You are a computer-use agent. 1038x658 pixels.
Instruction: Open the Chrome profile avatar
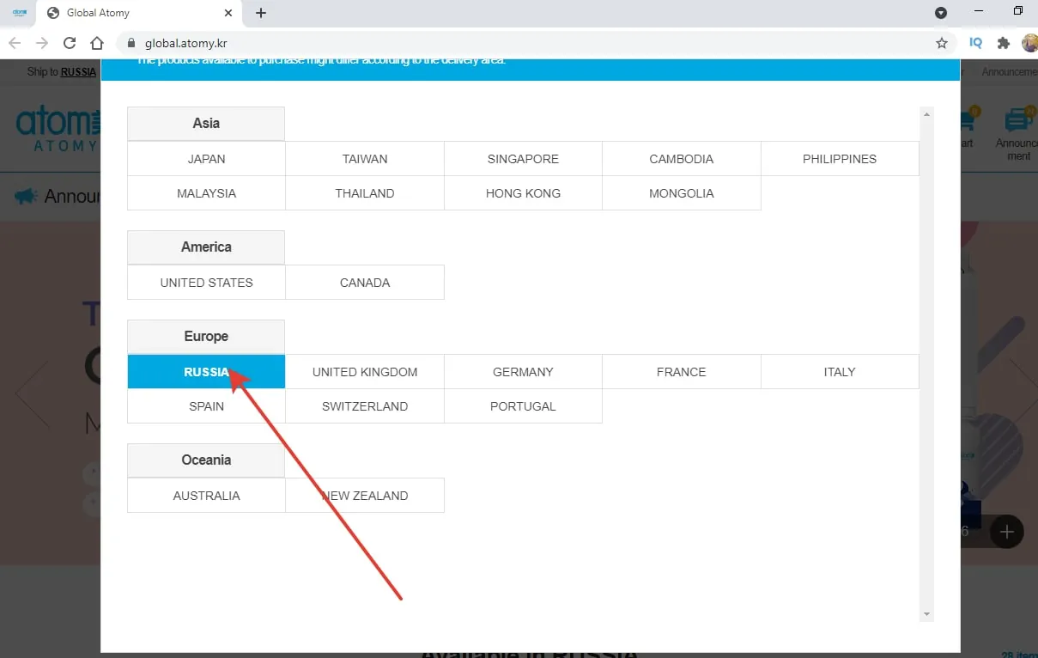click(1029, 43)
